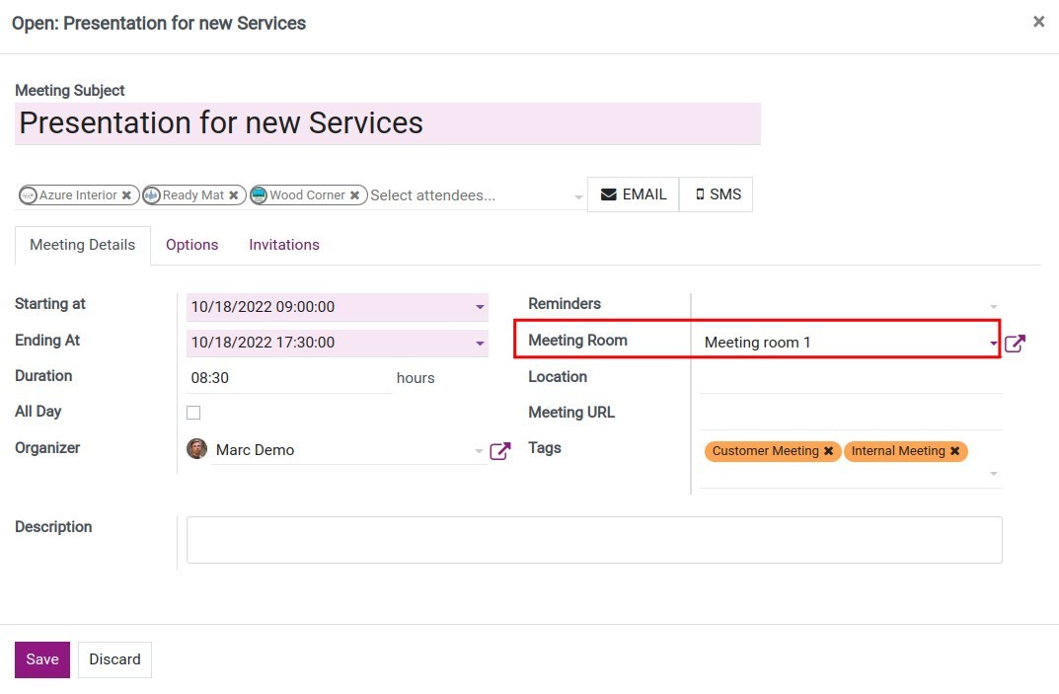The width and height of the screenshot is (1059, 694).
Task: Remove Wood Corner attendee tag
Action: coord(354,195)
